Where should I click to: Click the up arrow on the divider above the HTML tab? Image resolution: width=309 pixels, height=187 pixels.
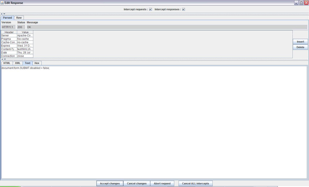(x=2, y=59)
